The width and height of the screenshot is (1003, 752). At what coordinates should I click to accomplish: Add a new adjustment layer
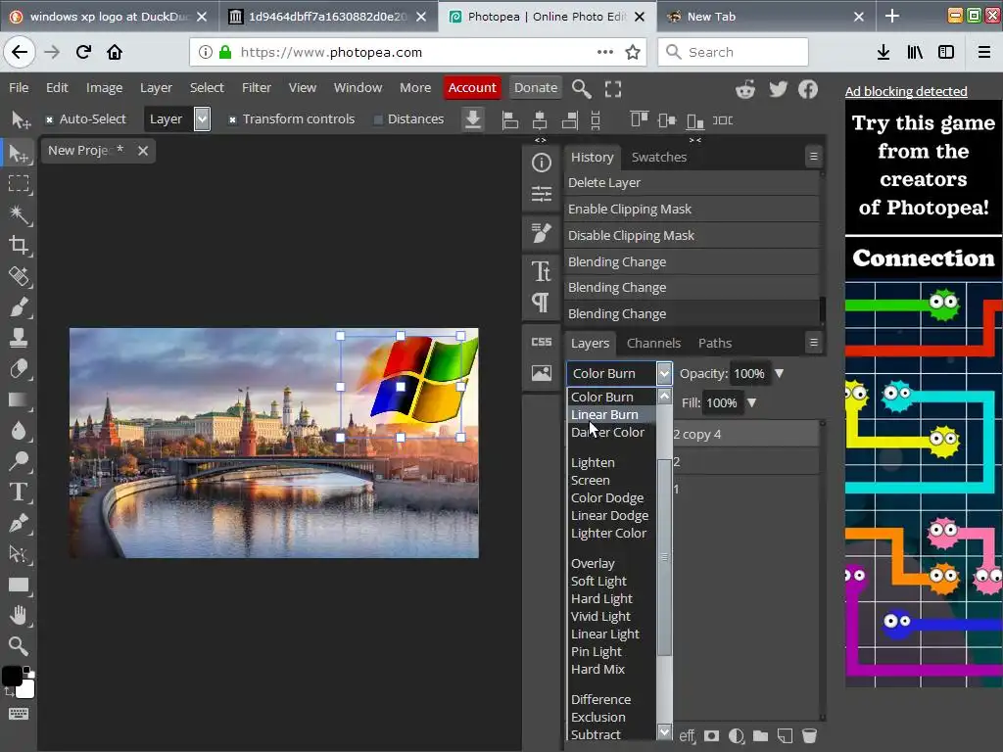tap(737, 735)
